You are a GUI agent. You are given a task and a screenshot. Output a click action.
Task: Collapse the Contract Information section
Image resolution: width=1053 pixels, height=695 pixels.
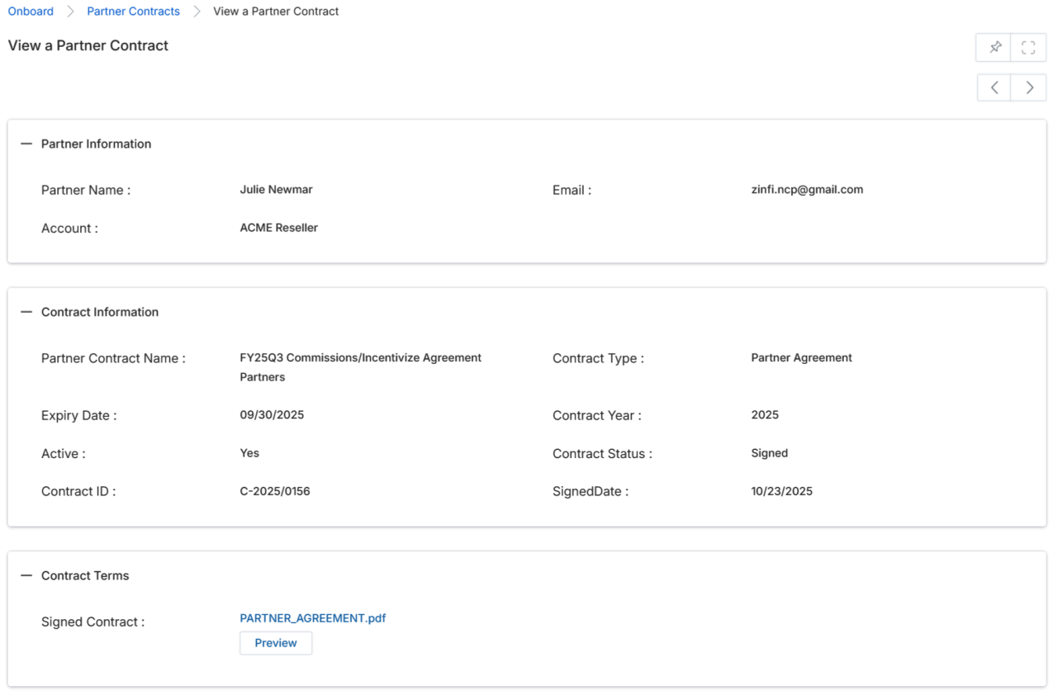coord(26,312)
